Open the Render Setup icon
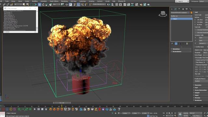 coord(141,5)
